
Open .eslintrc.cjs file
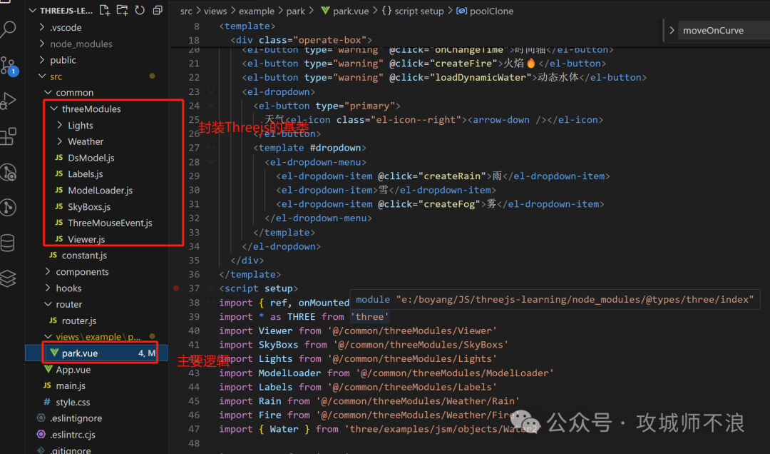73,435
